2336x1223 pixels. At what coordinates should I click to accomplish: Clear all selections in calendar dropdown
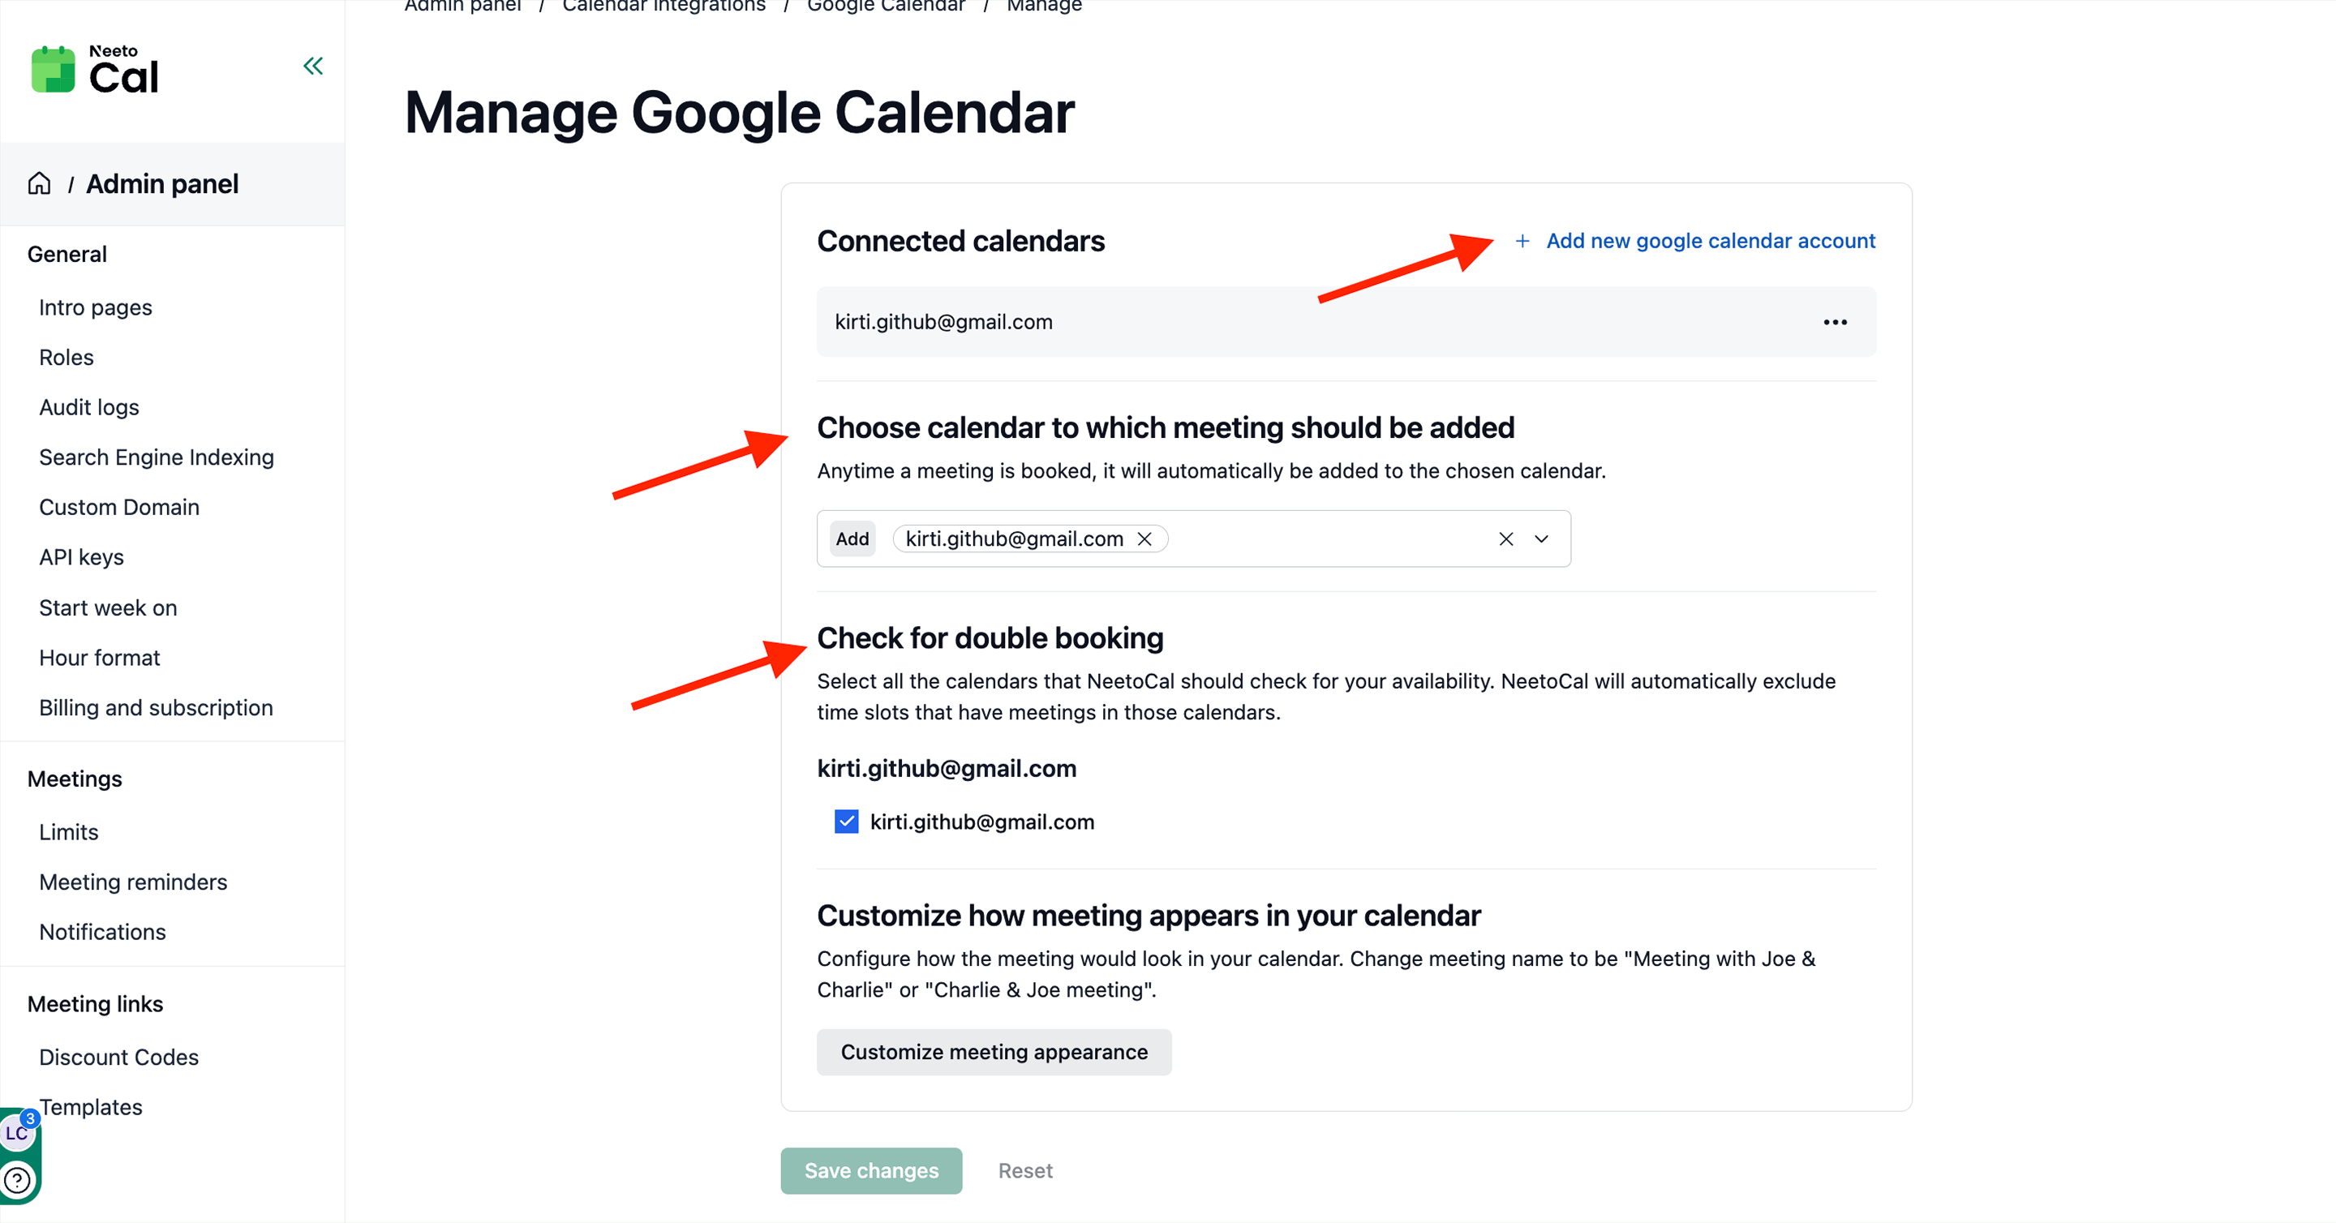point(1505,539)
